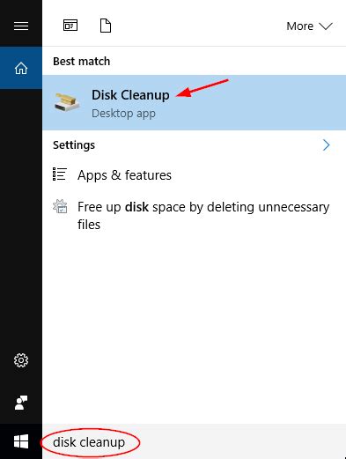Click the Disk Cleanup drive-and-brush icon
This screenshot has height=459, width=346.
(67, 102)
